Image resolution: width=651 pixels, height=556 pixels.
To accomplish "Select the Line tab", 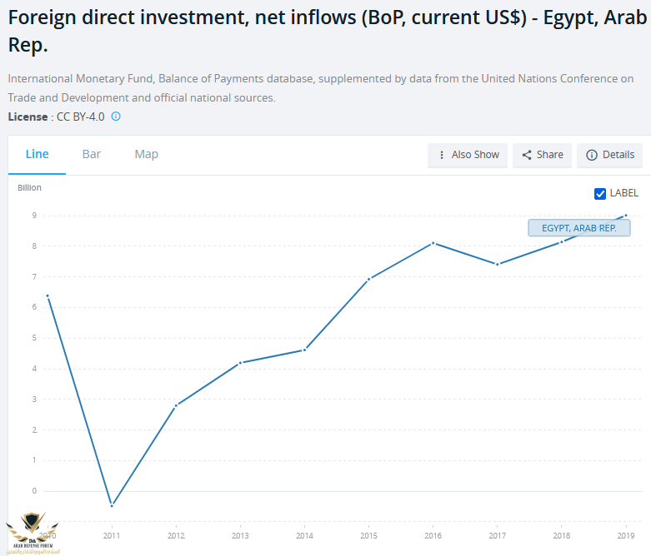I will click(x=38, y=154).
